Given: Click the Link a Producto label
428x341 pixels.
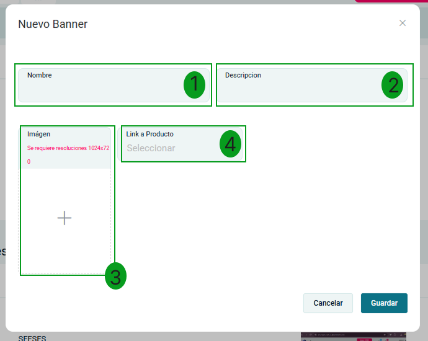Looking at the screenshot, I should coord(149,134).
